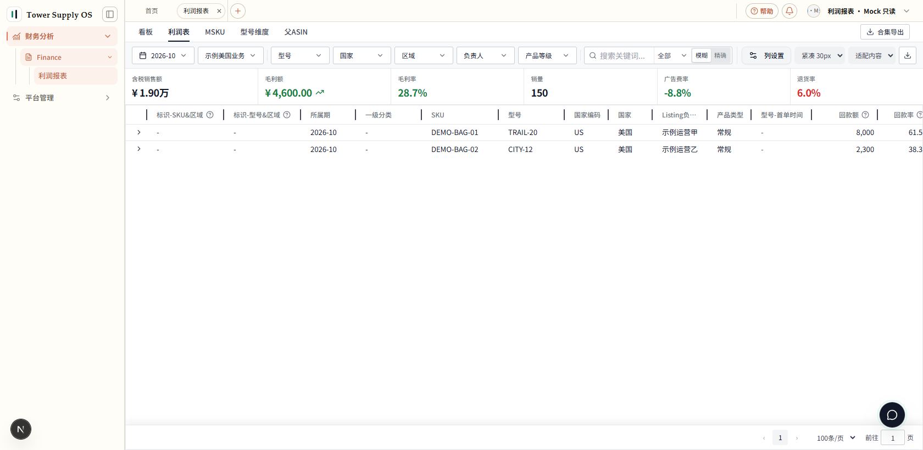923x450 pixels.
Task: Open the 首页 tab
Action: 152,11
